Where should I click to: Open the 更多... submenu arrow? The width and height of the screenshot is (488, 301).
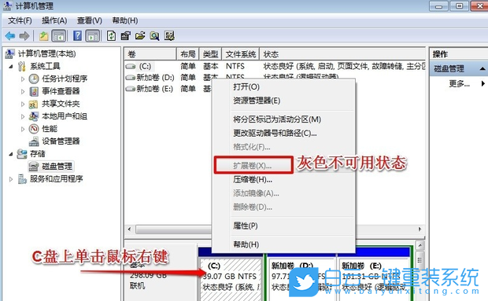482,83
